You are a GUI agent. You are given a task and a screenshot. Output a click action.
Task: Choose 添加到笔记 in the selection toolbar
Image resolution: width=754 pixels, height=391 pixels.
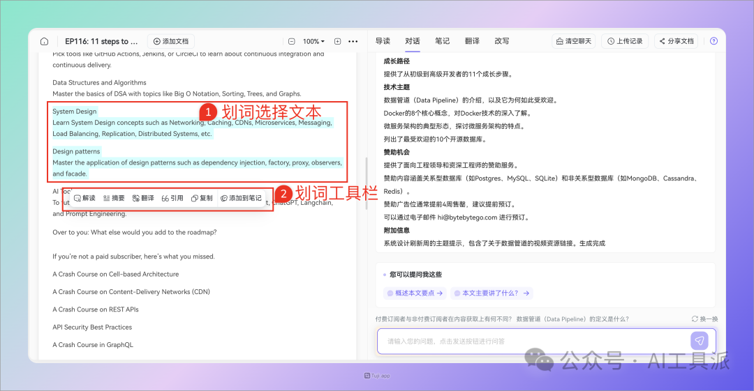pos(241,198)
